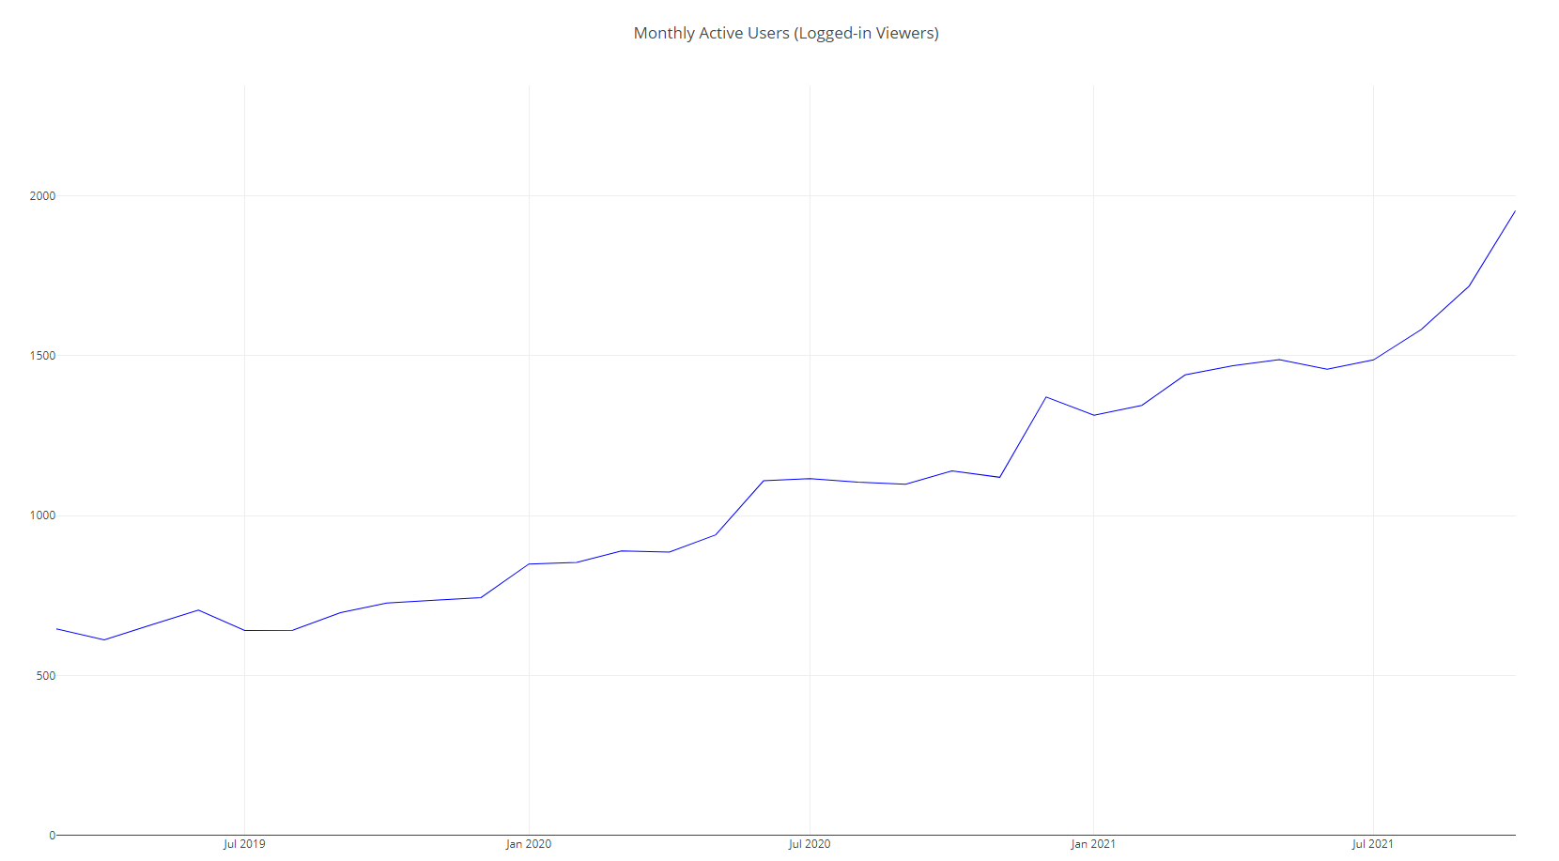Click the 0 y-axis tick label

pyautogui.click(x=53, y=835)
